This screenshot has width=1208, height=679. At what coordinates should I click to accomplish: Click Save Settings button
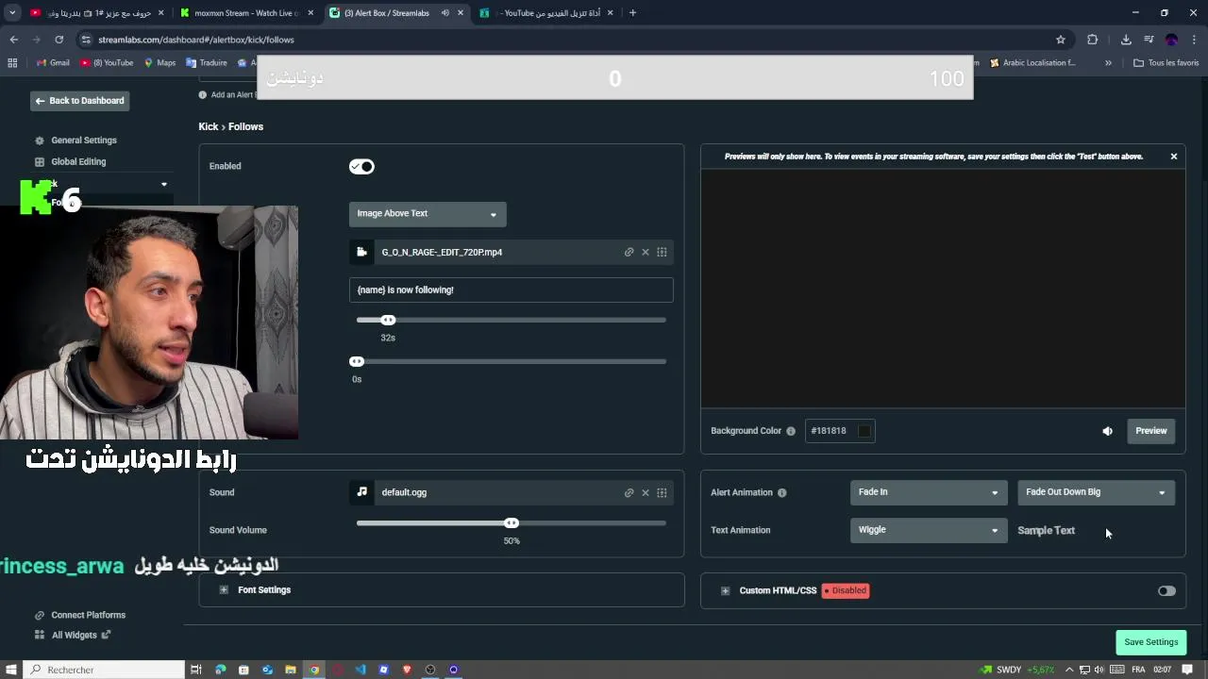[1150, 642]
